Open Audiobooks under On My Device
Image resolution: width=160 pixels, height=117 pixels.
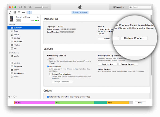point(24,73)
